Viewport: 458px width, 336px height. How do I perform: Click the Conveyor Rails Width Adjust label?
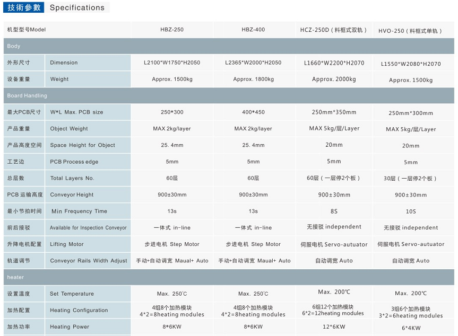(x=88, y=261)
